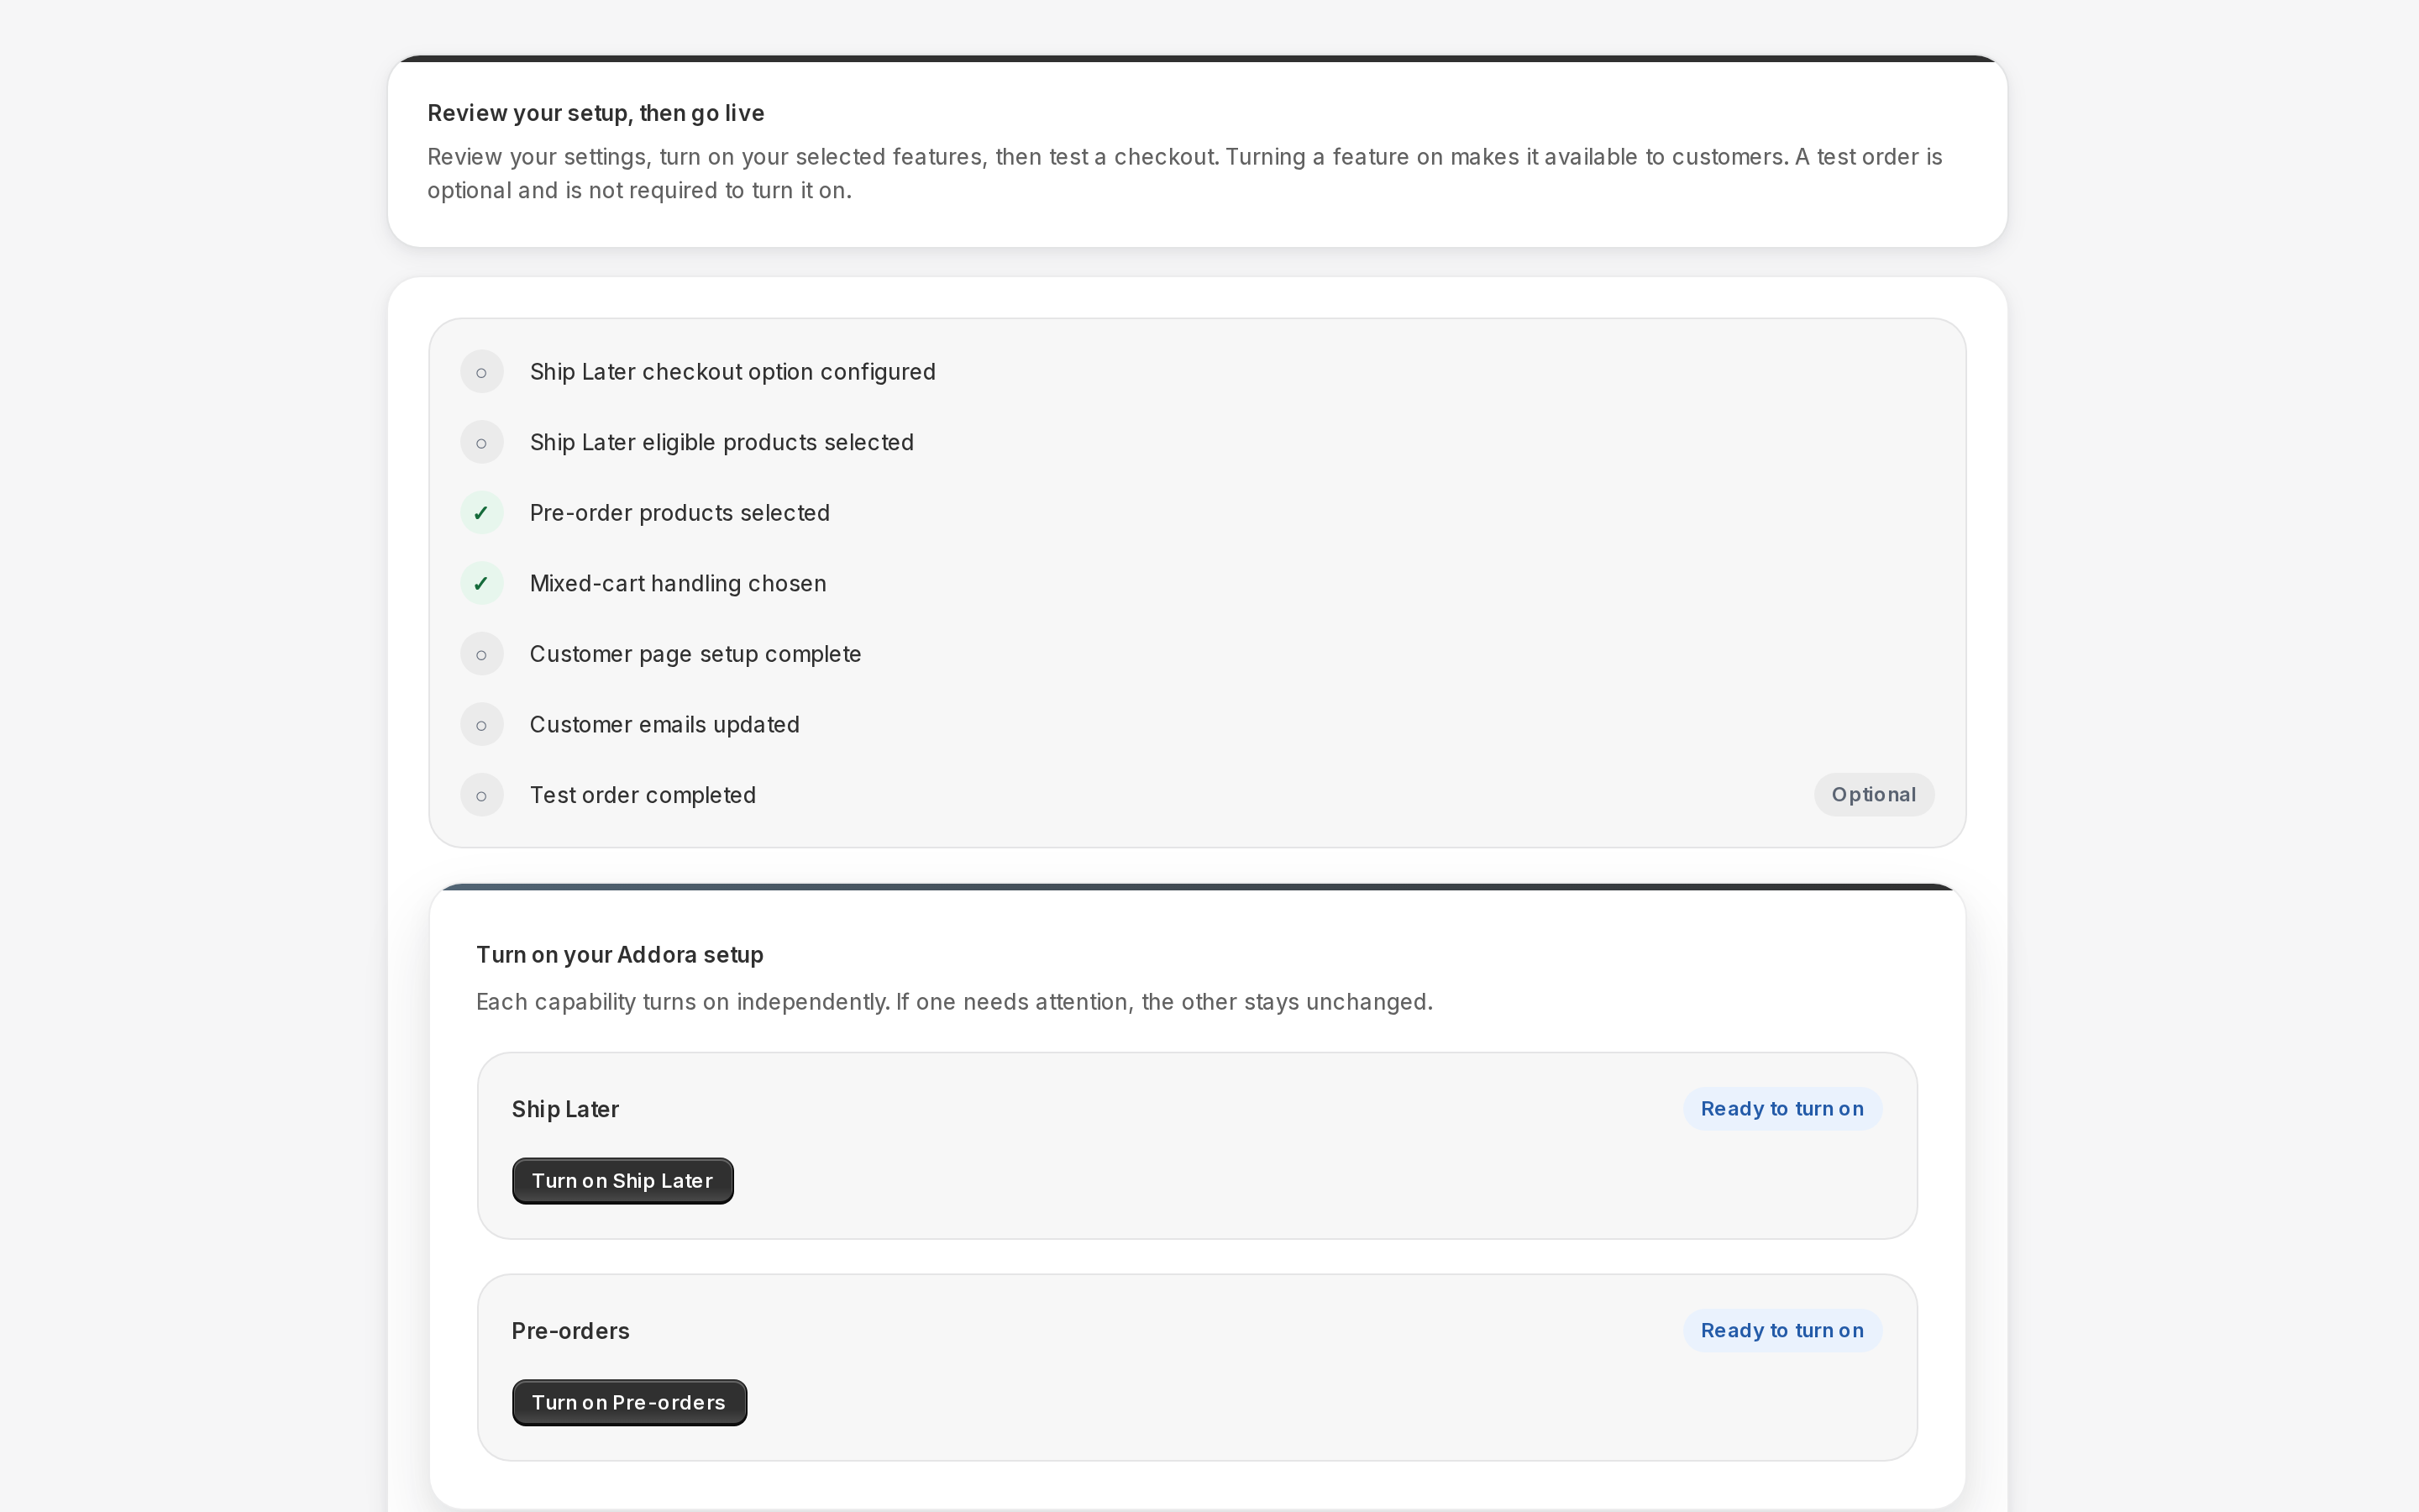Click the 'Turn on your Addora setup' heading

(x=620, y=955)
